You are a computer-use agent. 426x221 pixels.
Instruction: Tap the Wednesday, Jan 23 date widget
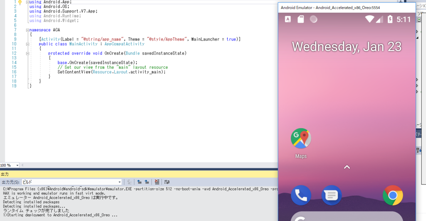click(347, 46)
